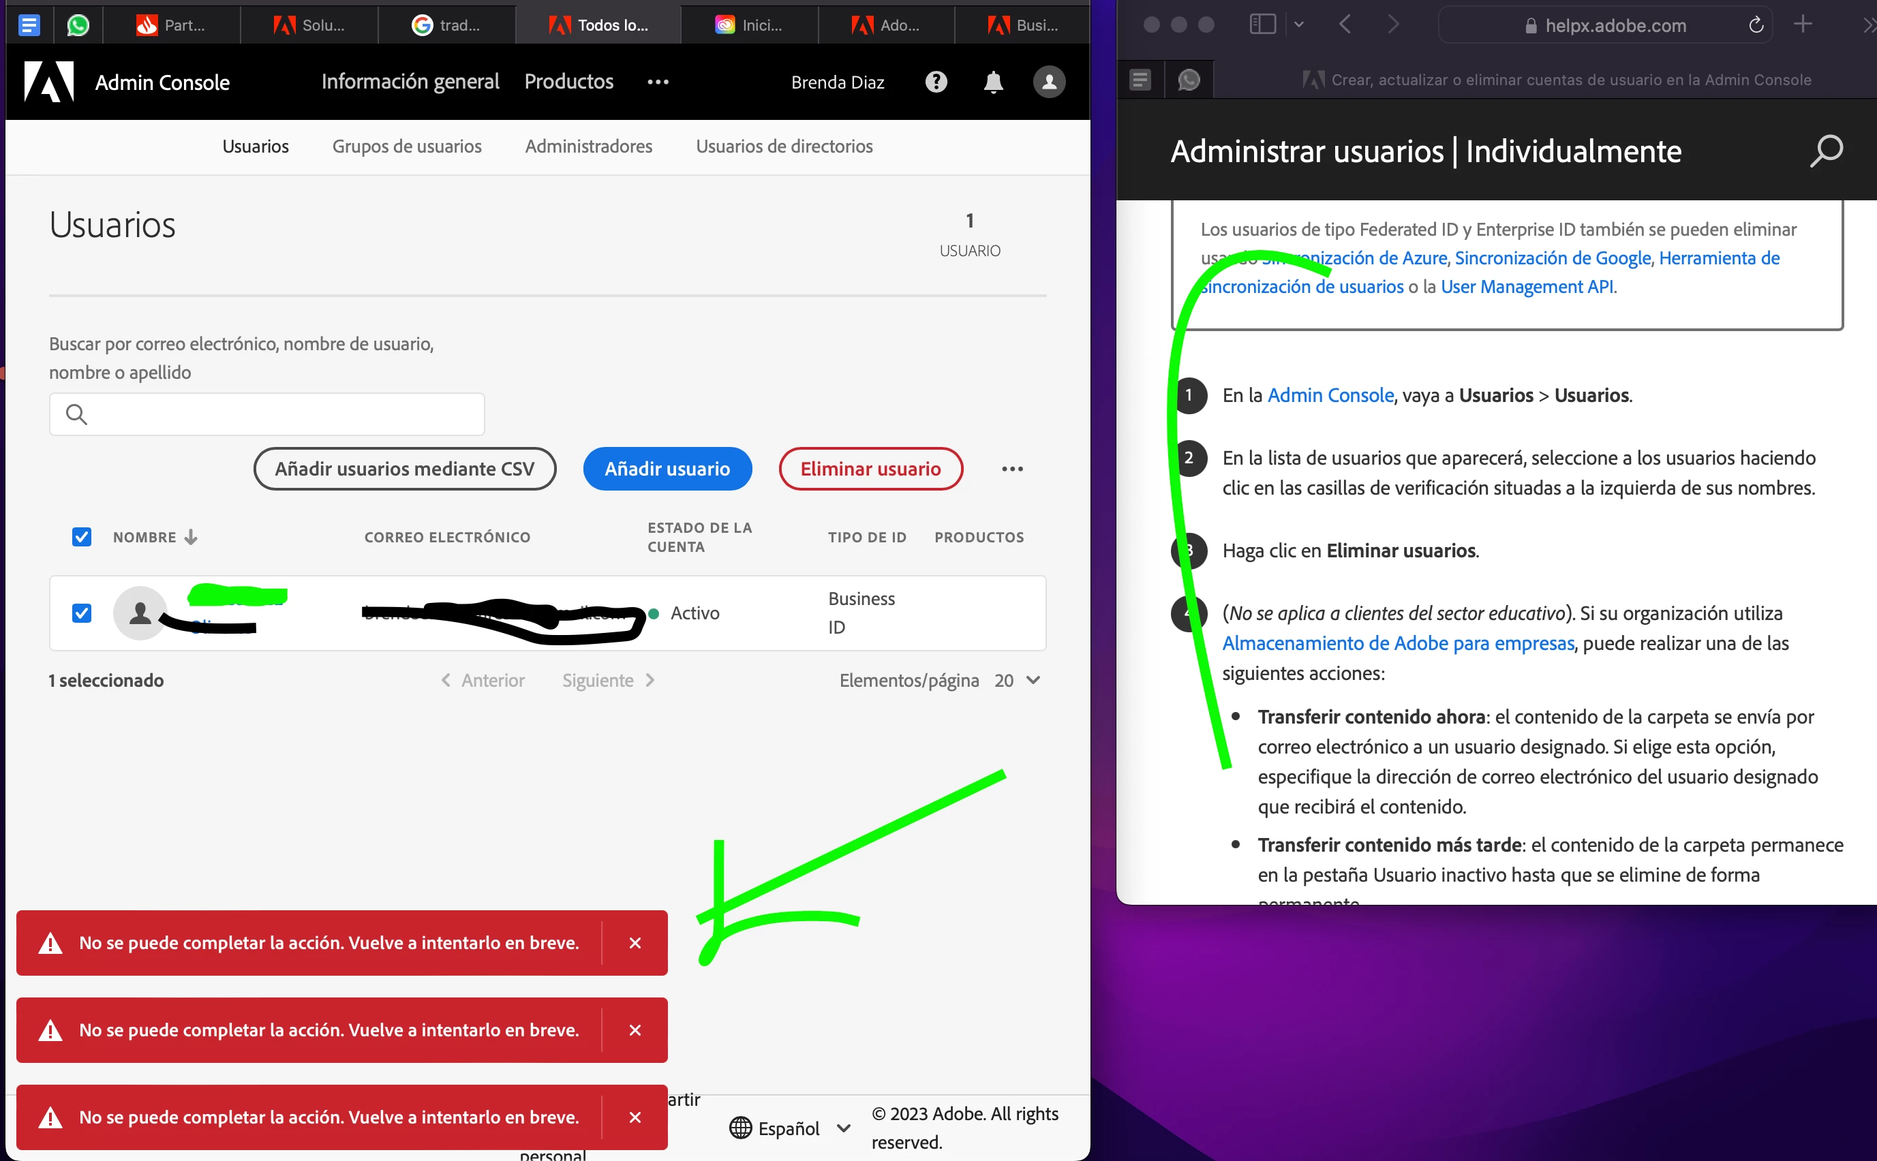Image resolution: width=1877 pixels, height=1161 pixels.
Task: Click the Eliminar usuario button
Action: coord(870,468)
